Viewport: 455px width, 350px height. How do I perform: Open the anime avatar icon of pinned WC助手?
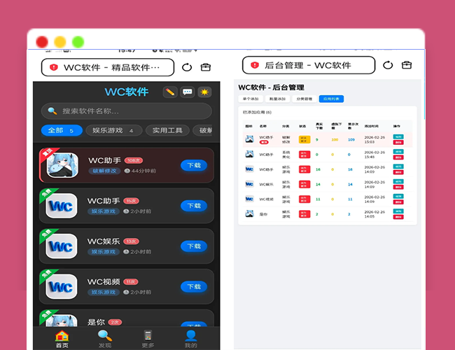pyautogui.click(x=62, y=165)
